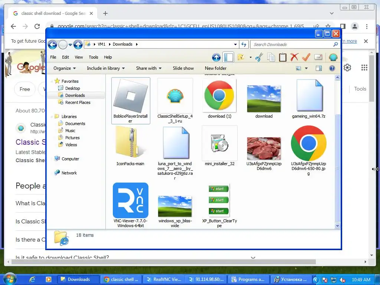Select the gameing_win64.7z file
This screenshot has width=380, height=285.
point(308,98)
